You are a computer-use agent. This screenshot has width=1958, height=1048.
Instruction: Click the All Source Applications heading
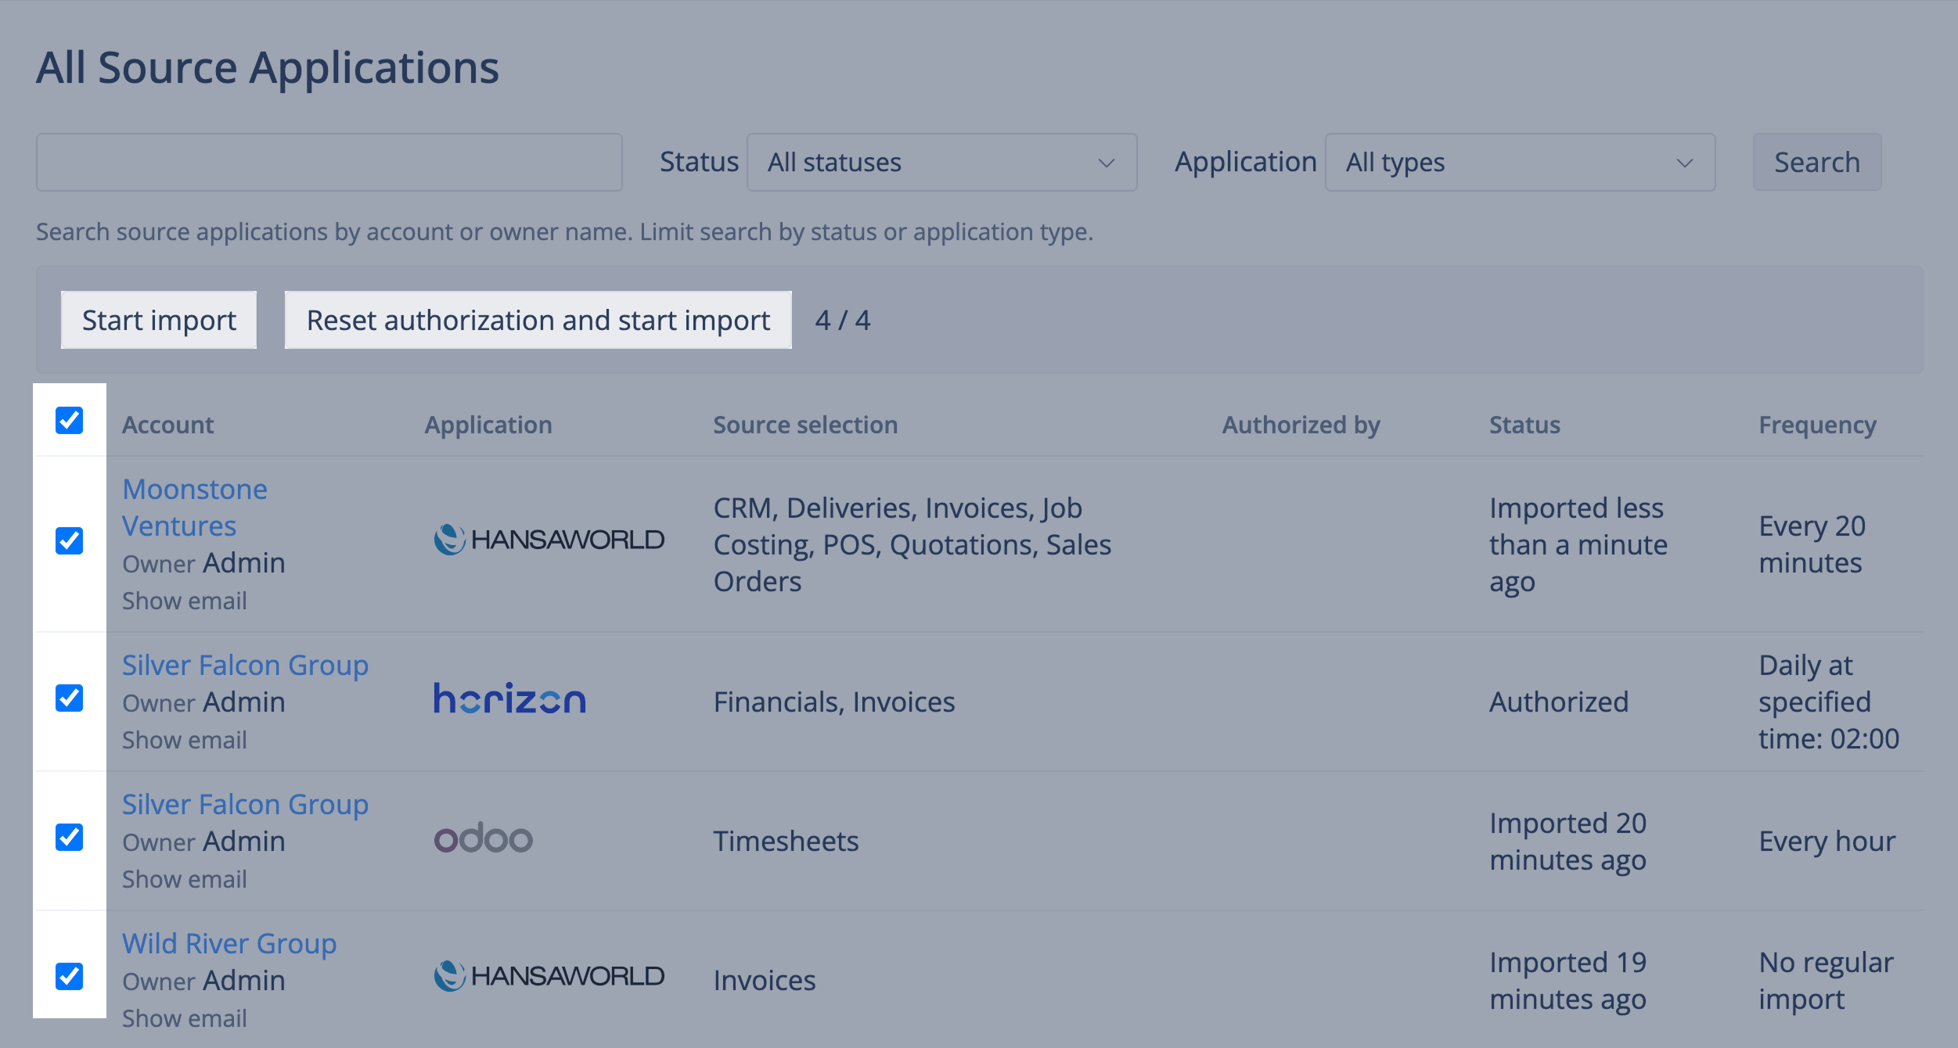point(268,67)
